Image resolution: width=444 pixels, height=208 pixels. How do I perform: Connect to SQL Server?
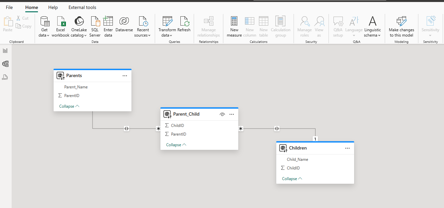pos(95,26)
